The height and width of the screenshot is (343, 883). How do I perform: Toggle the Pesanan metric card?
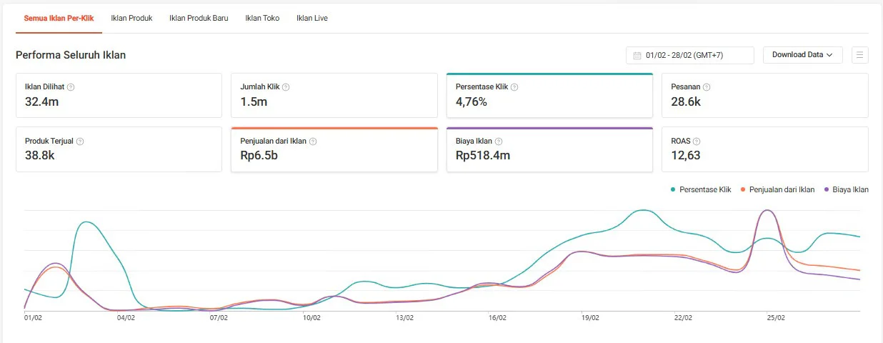coord(765,95)
